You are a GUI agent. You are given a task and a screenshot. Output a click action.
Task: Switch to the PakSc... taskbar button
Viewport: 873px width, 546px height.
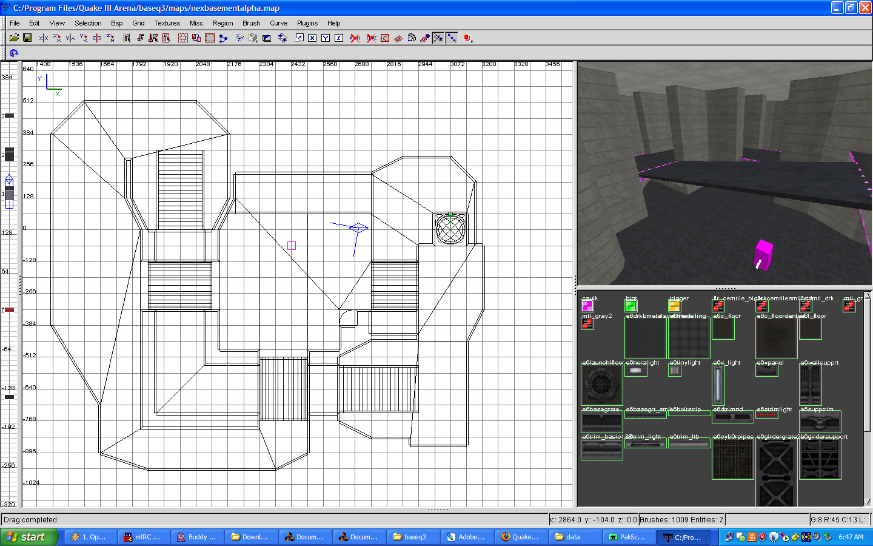(x=629, y=537)
